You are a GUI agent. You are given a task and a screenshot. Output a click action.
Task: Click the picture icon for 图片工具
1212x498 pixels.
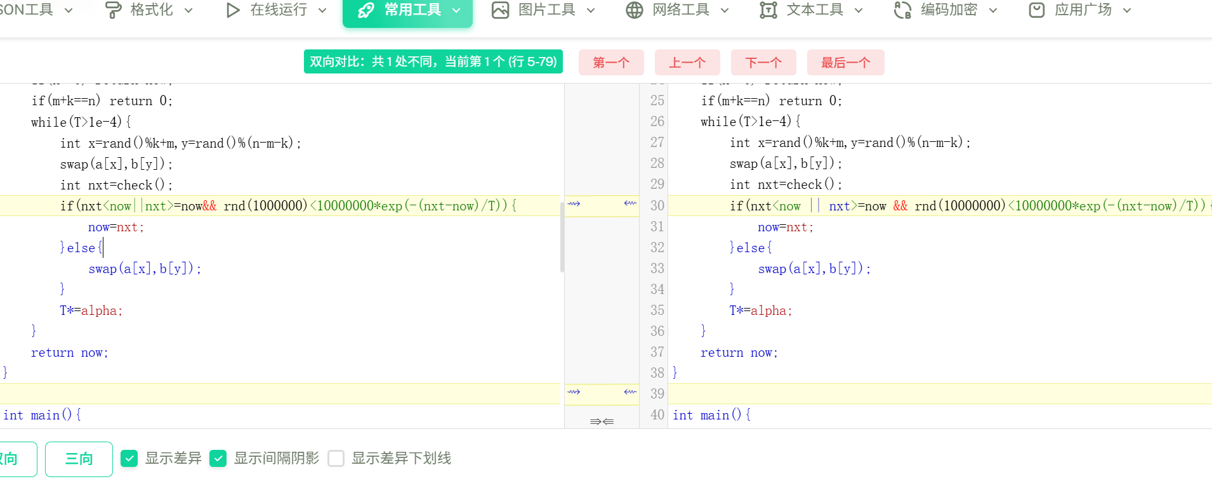(501, 10)
